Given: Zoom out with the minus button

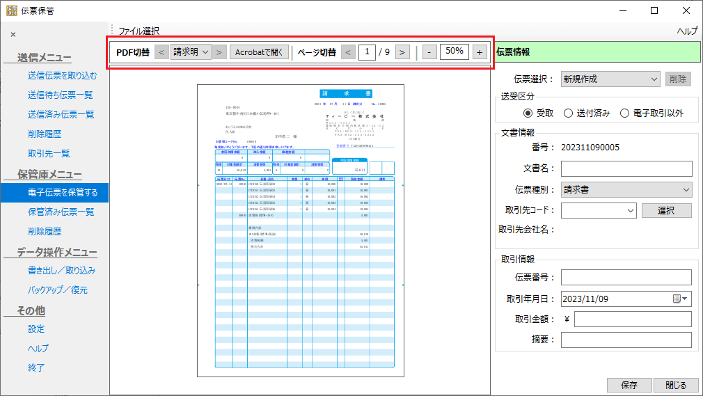Looking at the screenshot, I should [429, 52].
